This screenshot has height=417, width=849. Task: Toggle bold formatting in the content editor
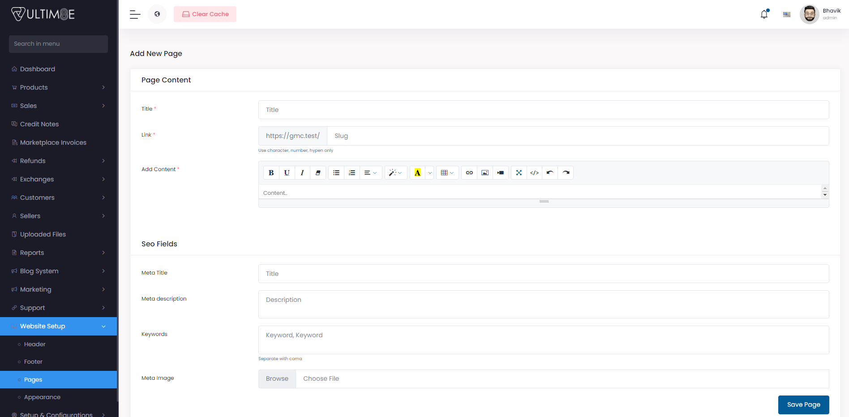tap(271, 172)
